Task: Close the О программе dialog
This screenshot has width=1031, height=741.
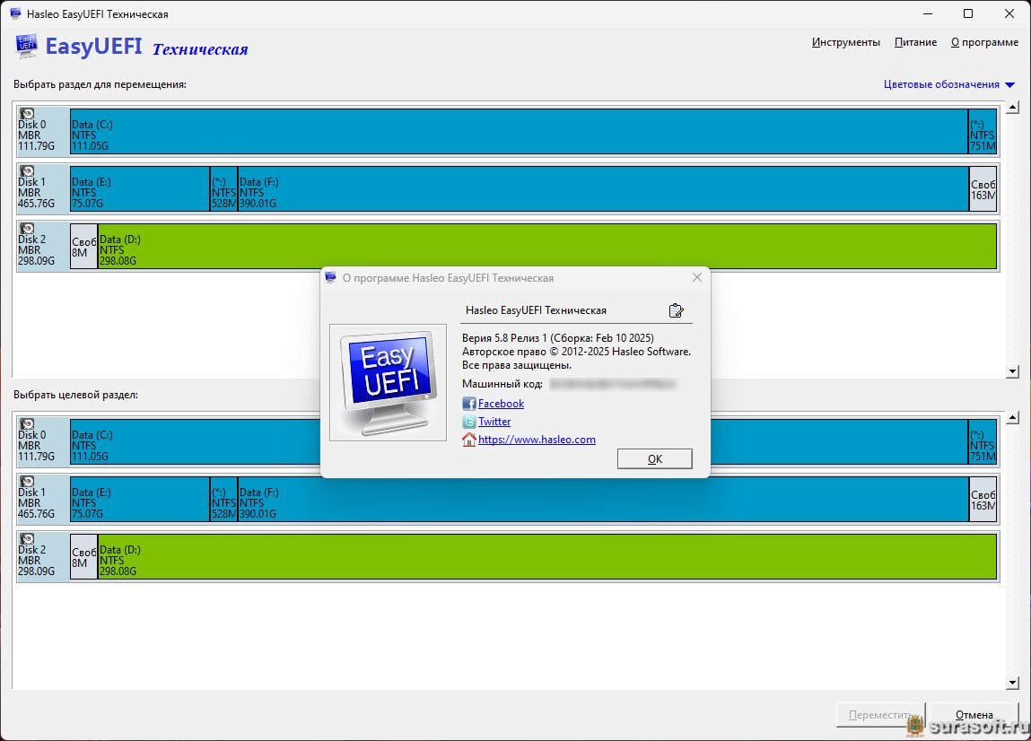Action: coord(697,277)
